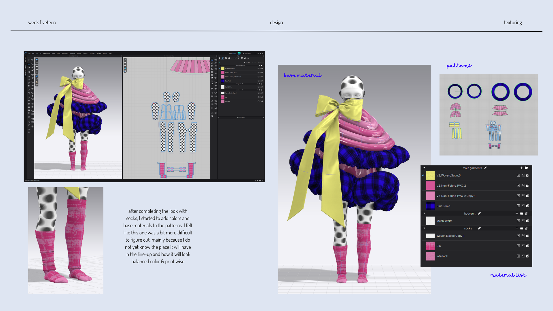The height and width of the screenshot is (311, 553).
Task: Click the checker-grid icon on the Interlock row
Action: pos(523,256)
